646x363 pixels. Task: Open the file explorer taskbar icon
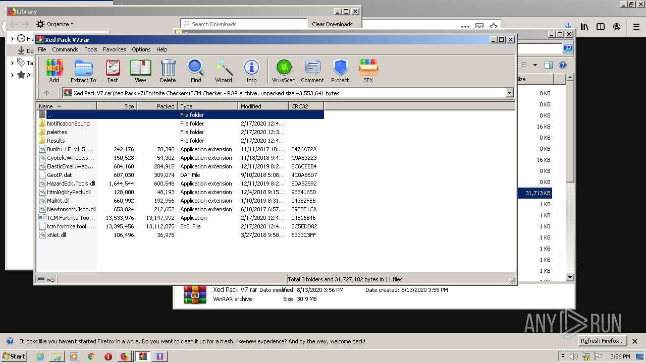(x=57, y=356)
